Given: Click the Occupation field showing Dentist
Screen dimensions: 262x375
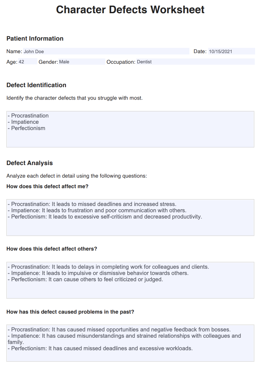Looking at the screenshot, I should pyautogui.click(x=195, y=62).
